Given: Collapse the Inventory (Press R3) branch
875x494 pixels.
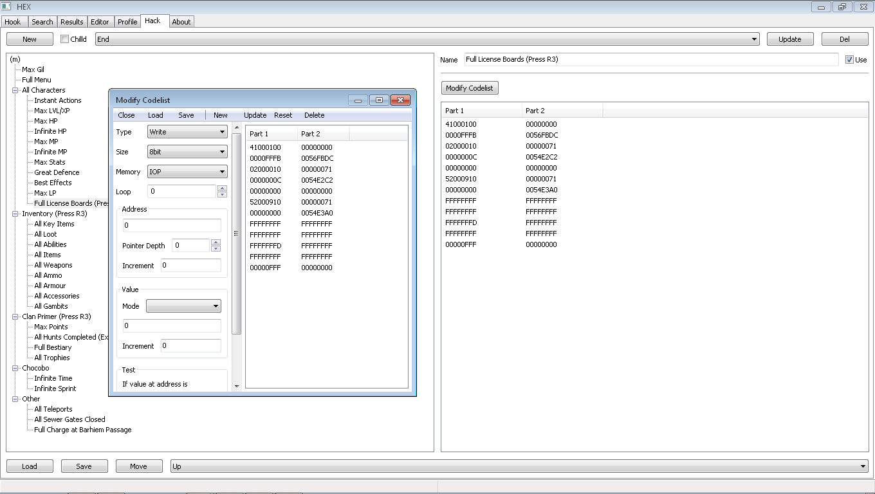Looking at the screenshot, I should (14, 213).
